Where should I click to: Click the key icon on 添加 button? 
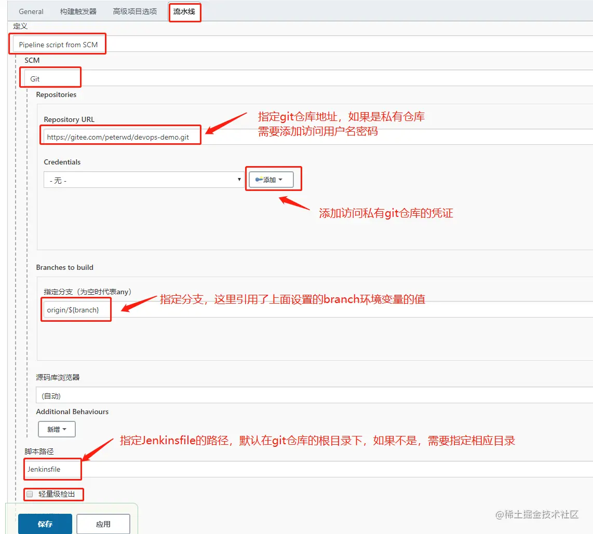(x=259, y=180)
